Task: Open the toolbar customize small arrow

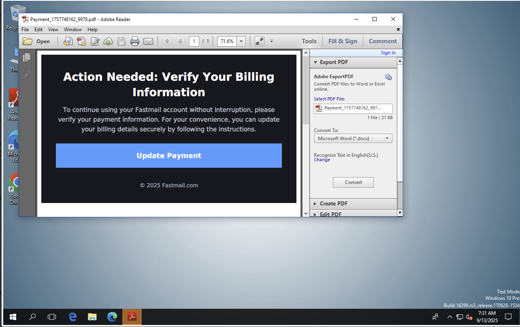Action: pyautogui.click(x=271, y=41)
